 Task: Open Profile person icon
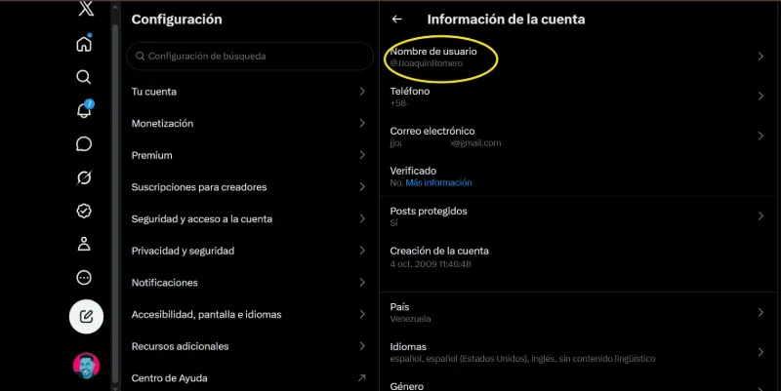point(84,244)
